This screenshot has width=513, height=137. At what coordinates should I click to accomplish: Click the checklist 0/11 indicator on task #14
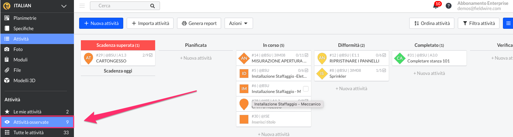(x=302, y=55)
